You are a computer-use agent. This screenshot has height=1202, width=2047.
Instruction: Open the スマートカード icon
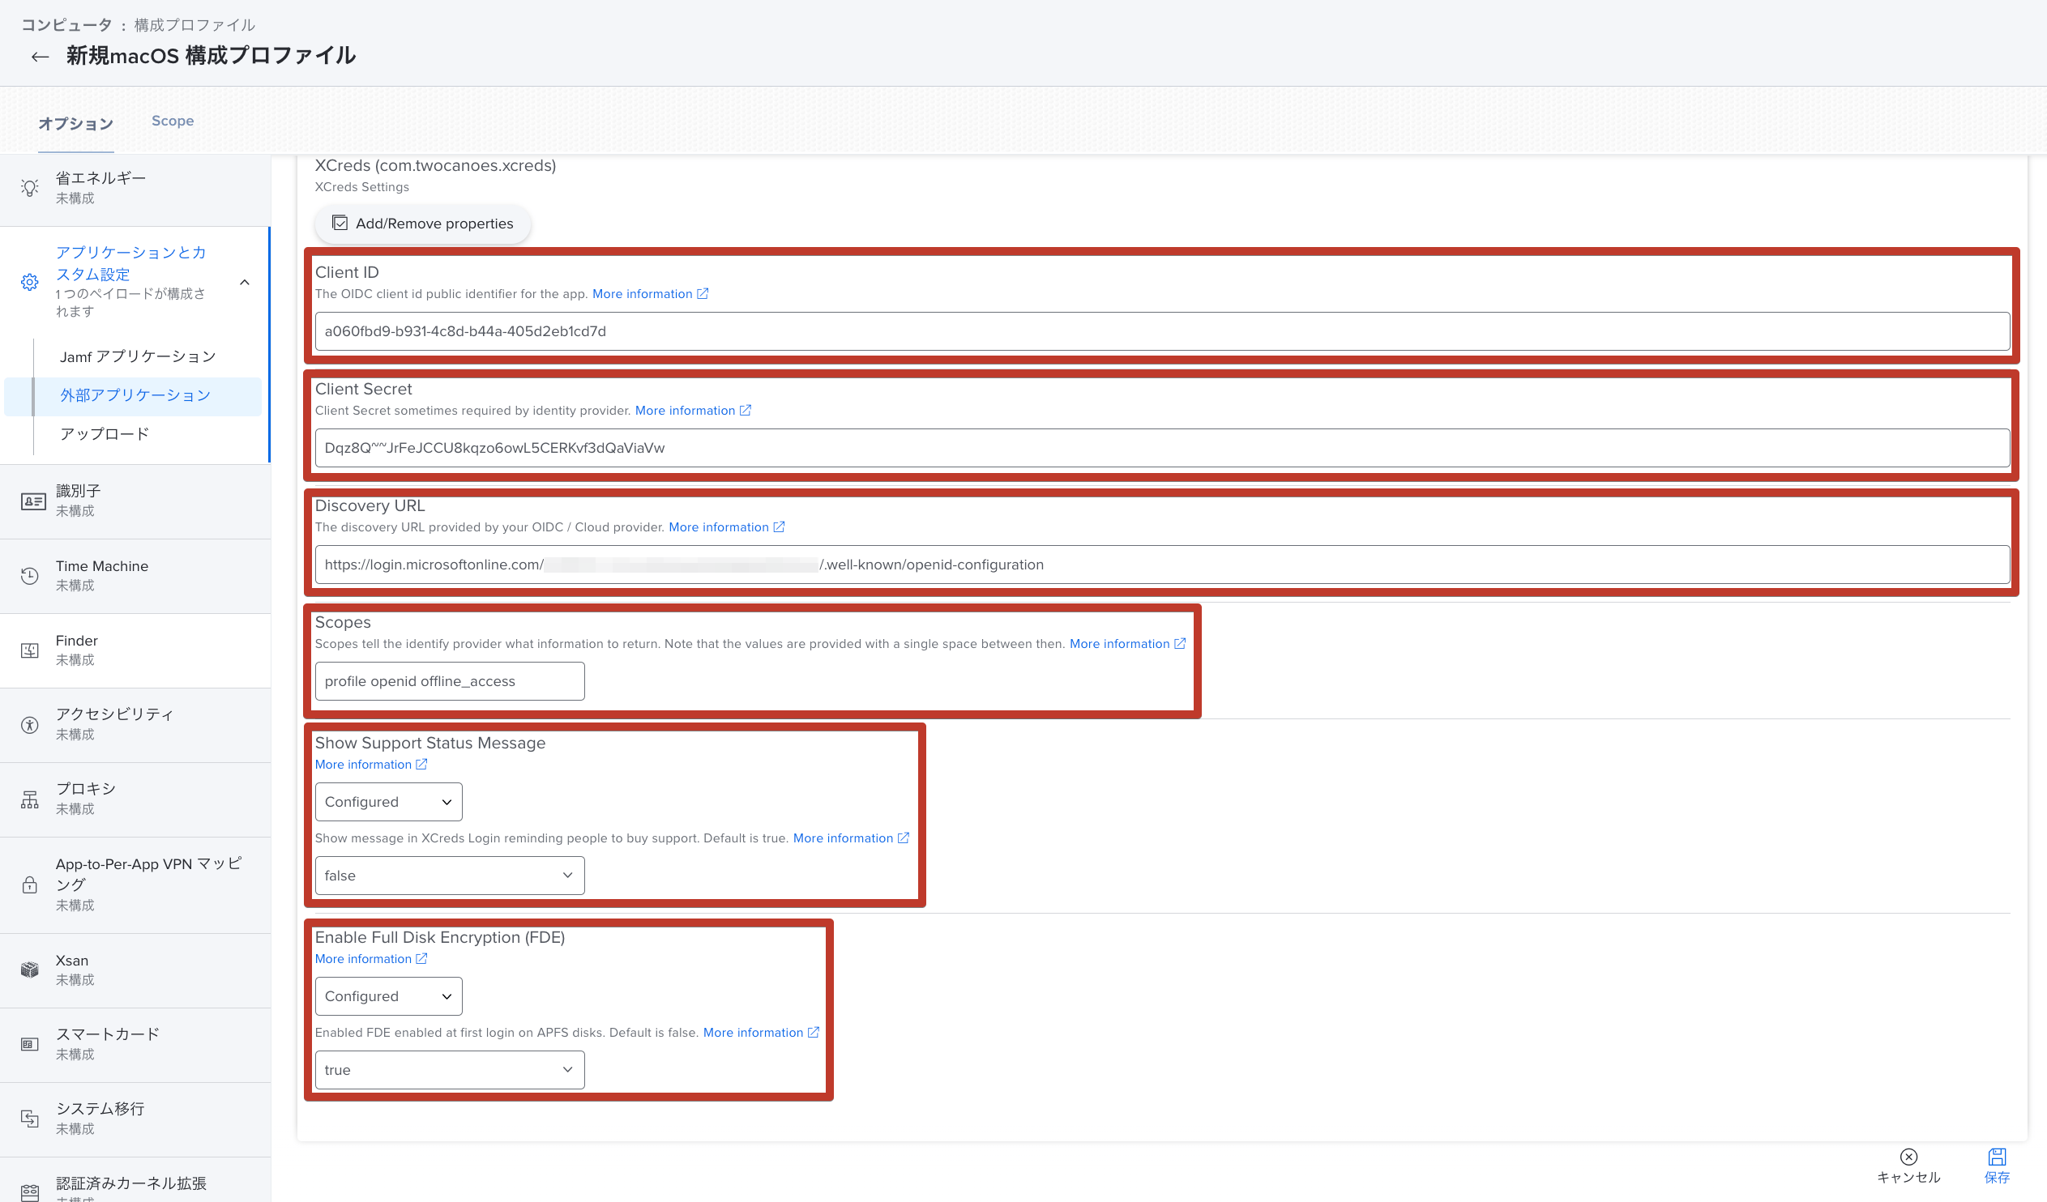click(30, 1043)
